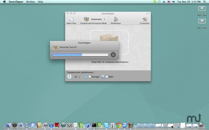Click the eject icon in menu bar

164,2
